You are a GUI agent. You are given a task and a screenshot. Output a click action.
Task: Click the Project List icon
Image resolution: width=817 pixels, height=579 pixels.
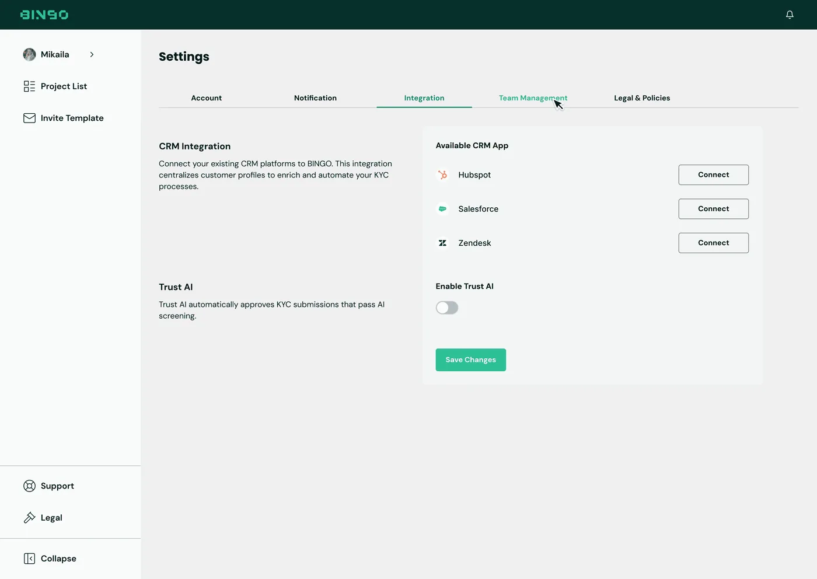[x=29, y=86]
